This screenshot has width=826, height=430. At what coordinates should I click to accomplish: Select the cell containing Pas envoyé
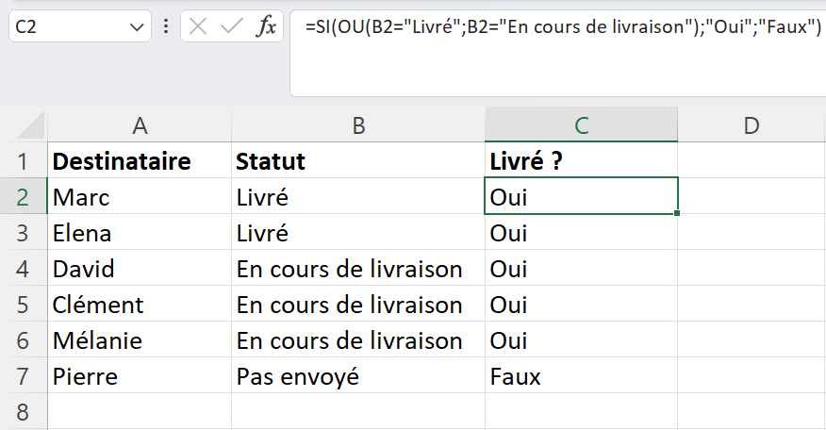click(x=358, y=375)
